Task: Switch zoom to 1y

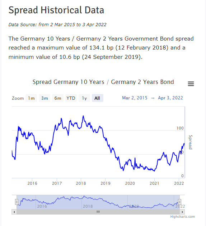Action: [x=84, y=98]
